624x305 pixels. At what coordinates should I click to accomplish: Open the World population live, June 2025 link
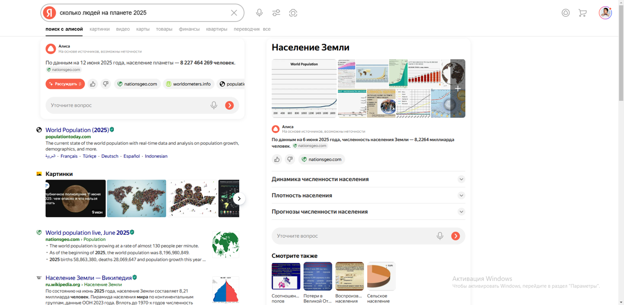click(x=87, y=233)
